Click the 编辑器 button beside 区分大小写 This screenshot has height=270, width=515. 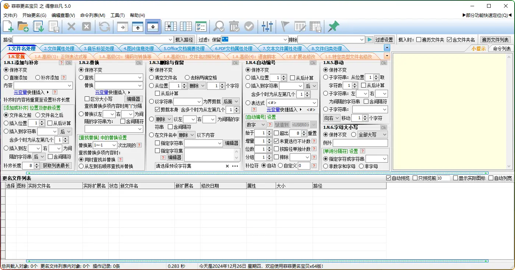pyautogui.click(x=134, y=99)
